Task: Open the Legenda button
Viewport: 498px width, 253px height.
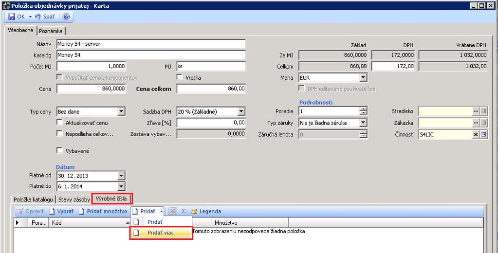Action: coord(206,211)
